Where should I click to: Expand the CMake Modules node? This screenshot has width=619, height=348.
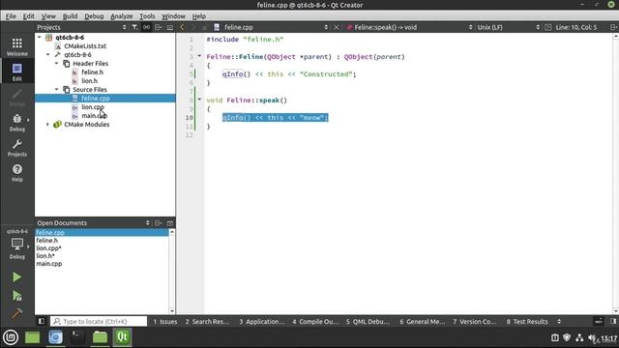point(47,125)
